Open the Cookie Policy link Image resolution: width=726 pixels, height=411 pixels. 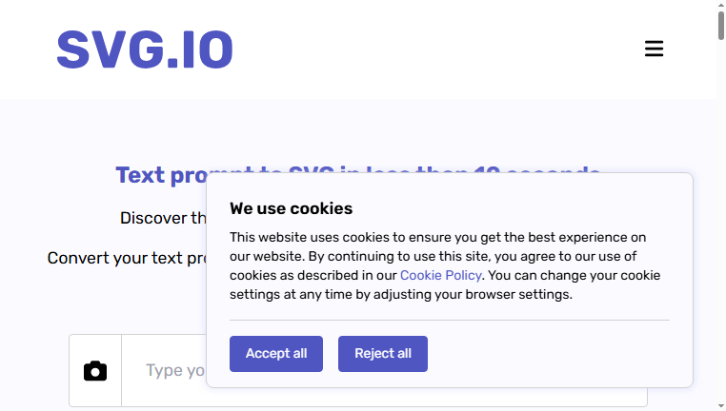tap(441, 276)
